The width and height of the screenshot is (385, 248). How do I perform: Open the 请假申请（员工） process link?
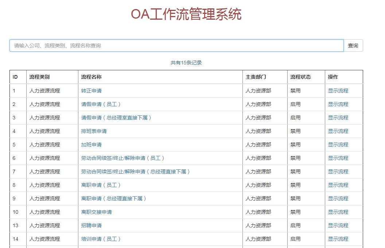[101, 104]
